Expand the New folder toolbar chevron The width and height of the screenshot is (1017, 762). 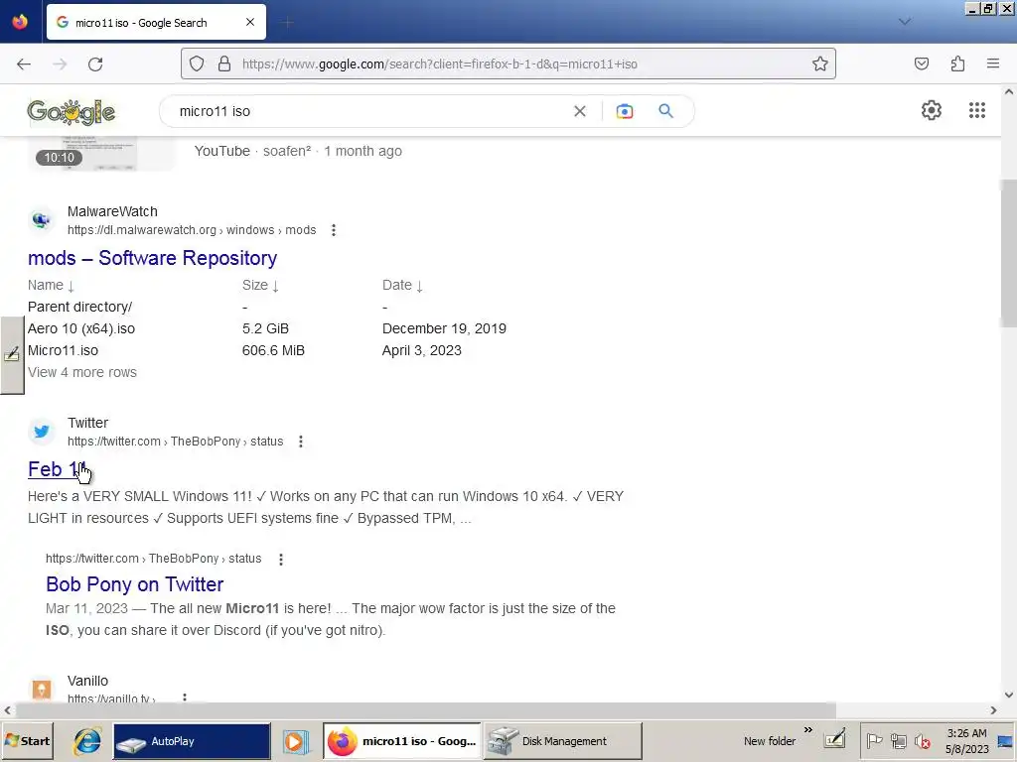pyautogui.click(x=808, y=730)
